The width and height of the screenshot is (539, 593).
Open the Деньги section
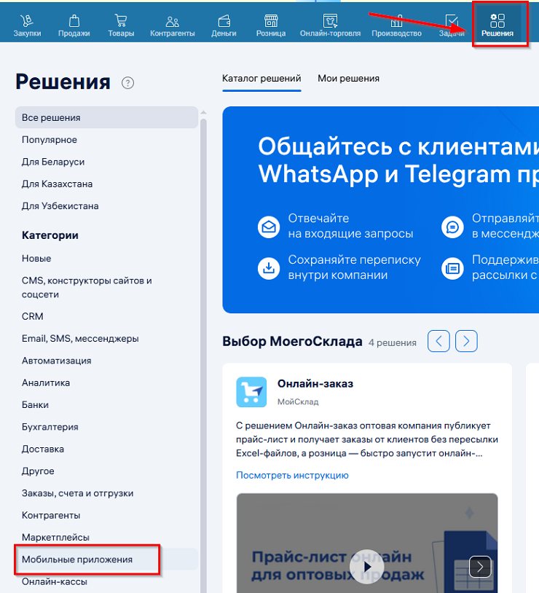(224, 25)
